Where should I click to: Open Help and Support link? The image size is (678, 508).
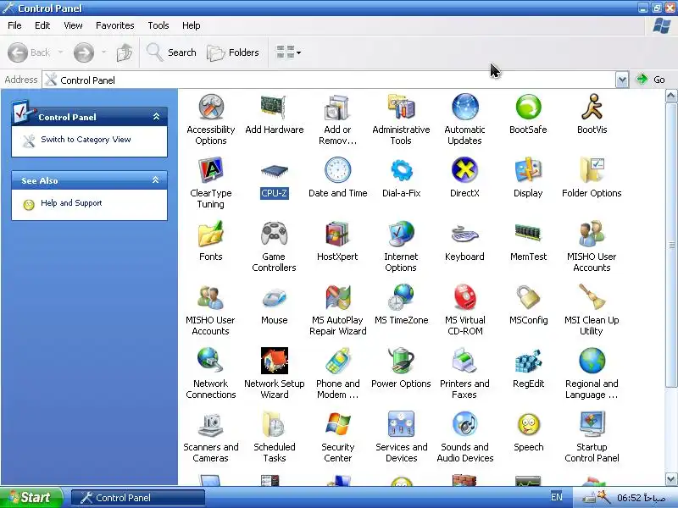pos(71,203)
